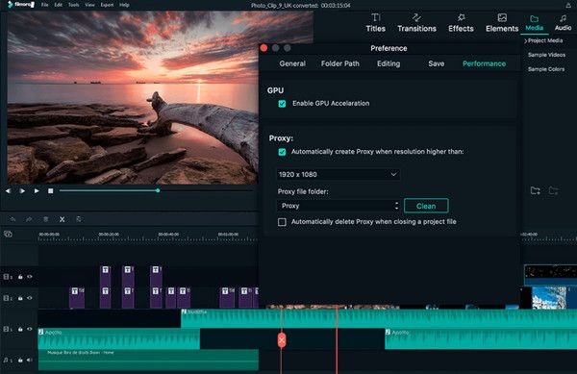Lock video track 1

pyautogui.click(x=20, y=329)
